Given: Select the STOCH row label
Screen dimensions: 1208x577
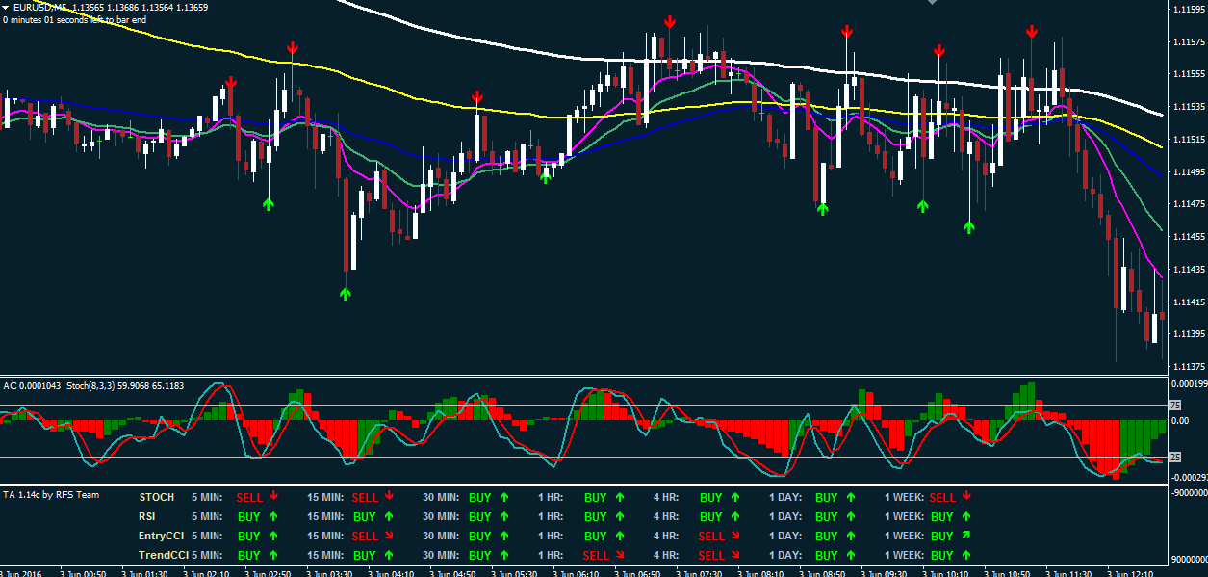Looking at the screenshot, I should (157, 498).
